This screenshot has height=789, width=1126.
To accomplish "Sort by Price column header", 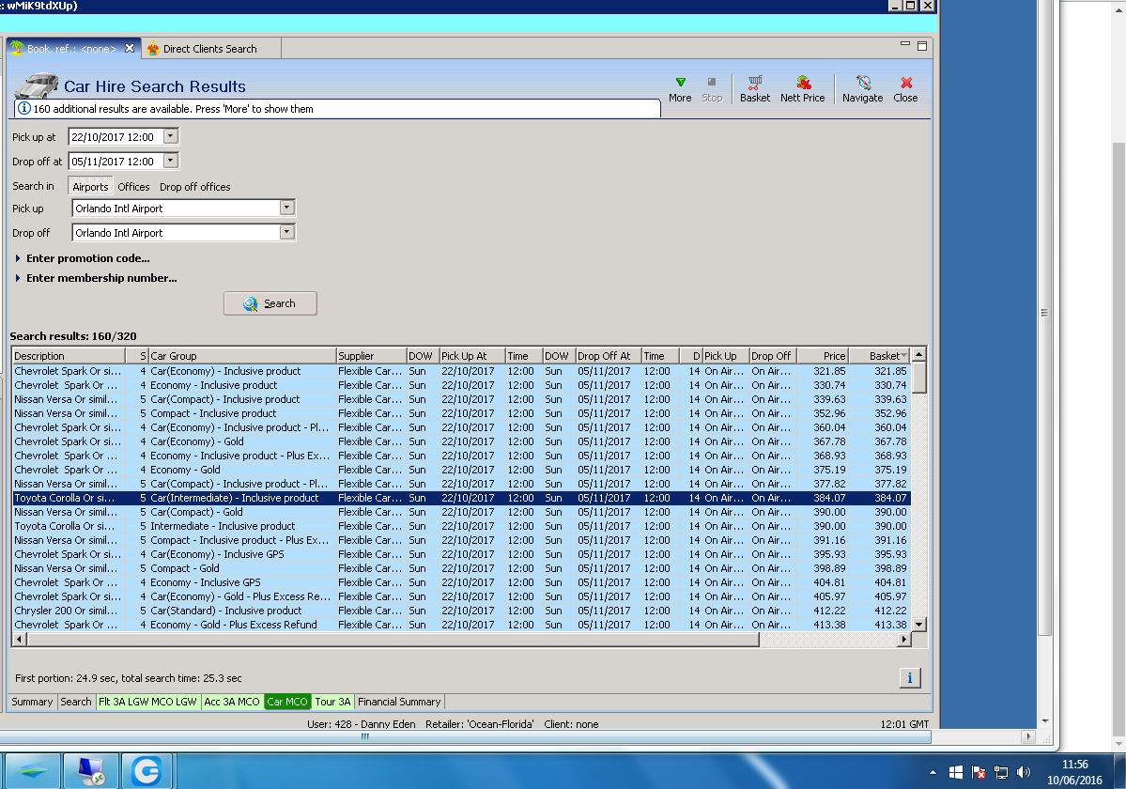I will 824,356.
